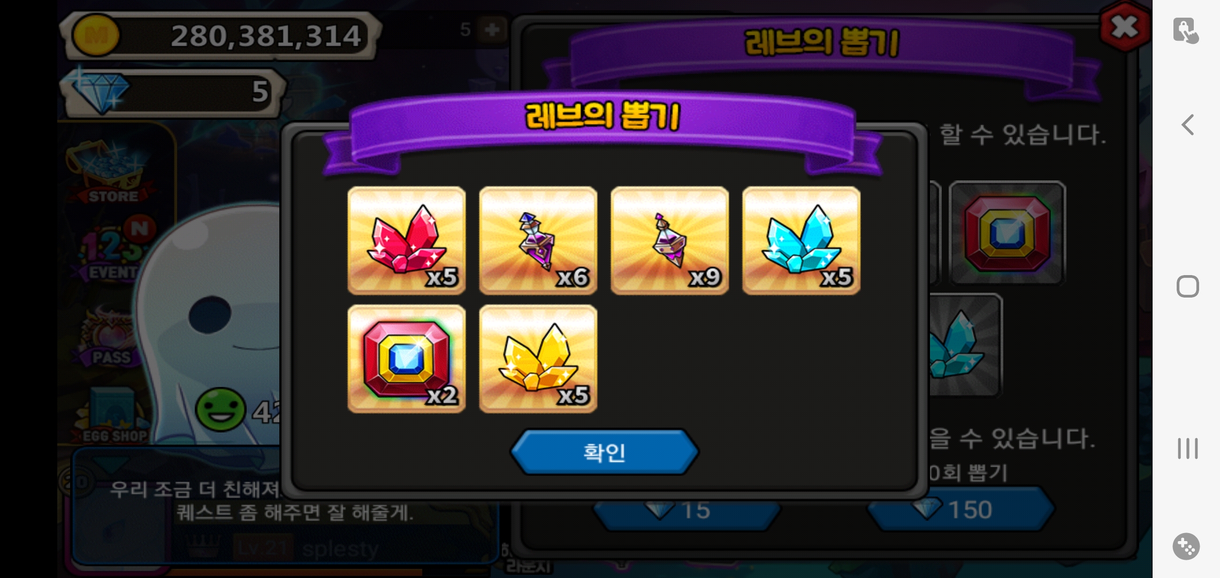
Task: Tap the red crystal x5 reward
Action: (407, 240)
